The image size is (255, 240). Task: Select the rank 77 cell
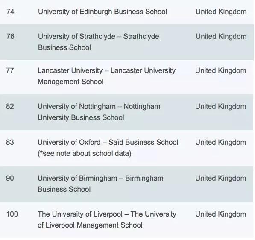(10, 70)
